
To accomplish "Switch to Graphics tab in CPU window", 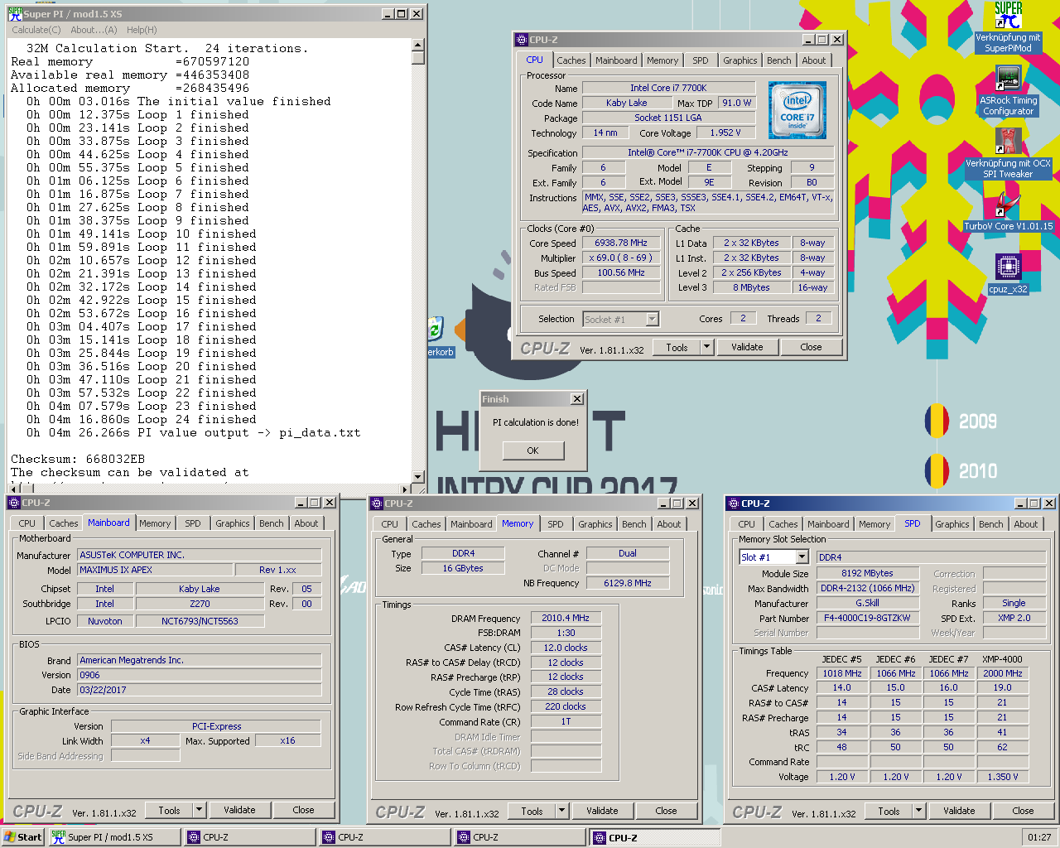I will 740,60.
